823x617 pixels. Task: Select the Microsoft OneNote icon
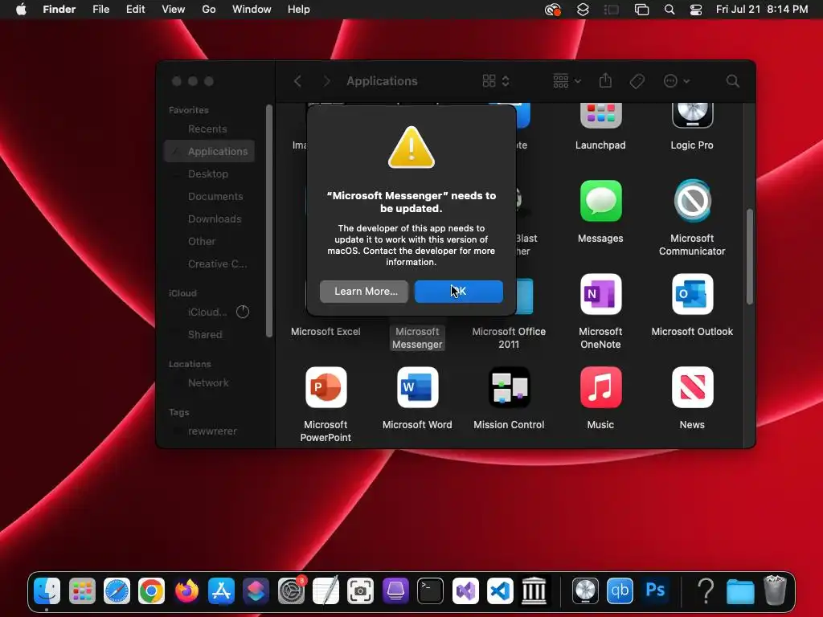[x=600, y=294]
